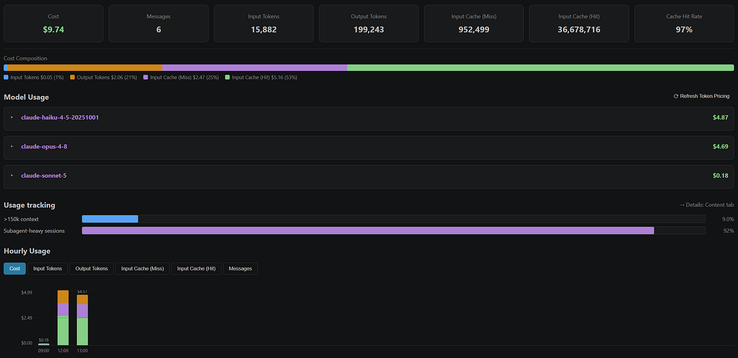The image size is (738, 358).
Task: Click the Output Tokens orange legend swatch
Action: tap(73, 77)
